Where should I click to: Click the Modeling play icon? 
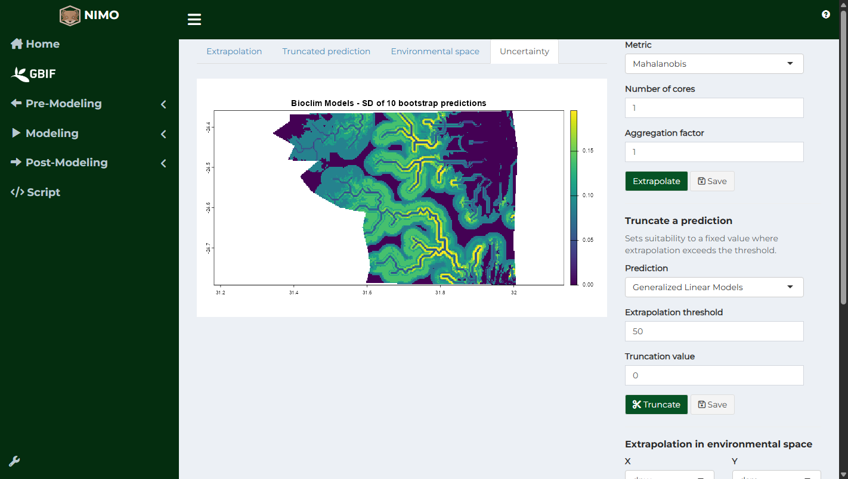pos(16,133)
